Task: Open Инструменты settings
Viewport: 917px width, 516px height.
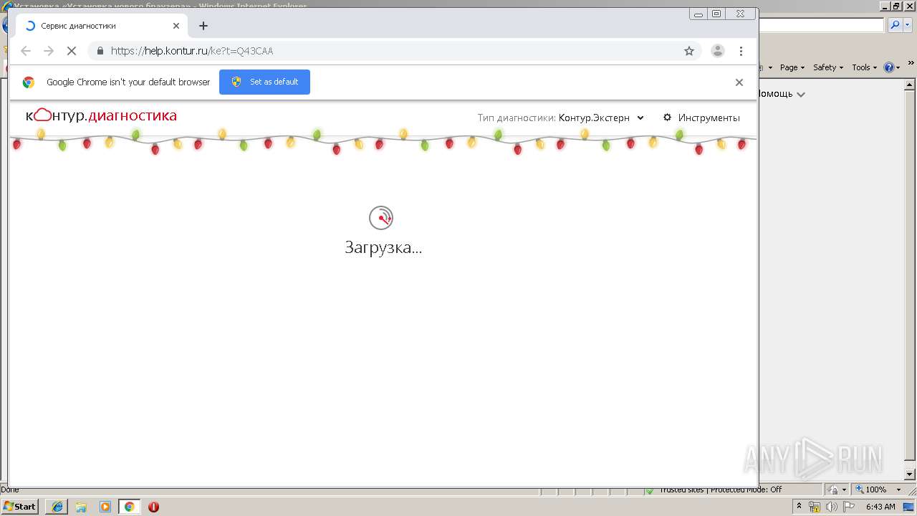Action: point(701,118)
